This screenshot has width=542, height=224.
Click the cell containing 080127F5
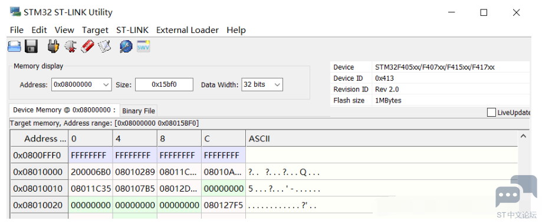(224, 205)
